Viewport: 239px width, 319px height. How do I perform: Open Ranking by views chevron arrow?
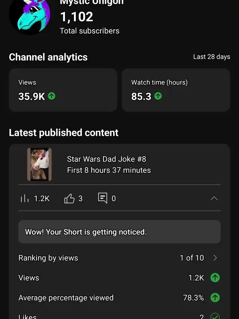pyautogui.click(x=215, y=258)
